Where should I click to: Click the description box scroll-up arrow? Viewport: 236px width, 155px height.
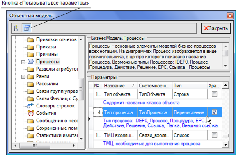(225, 46)
